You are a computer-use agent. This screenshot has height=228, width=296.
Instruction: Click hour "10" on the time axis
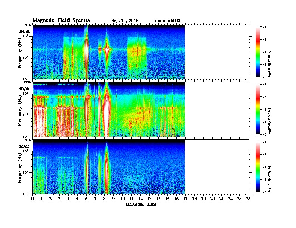[x=123, y=199]
